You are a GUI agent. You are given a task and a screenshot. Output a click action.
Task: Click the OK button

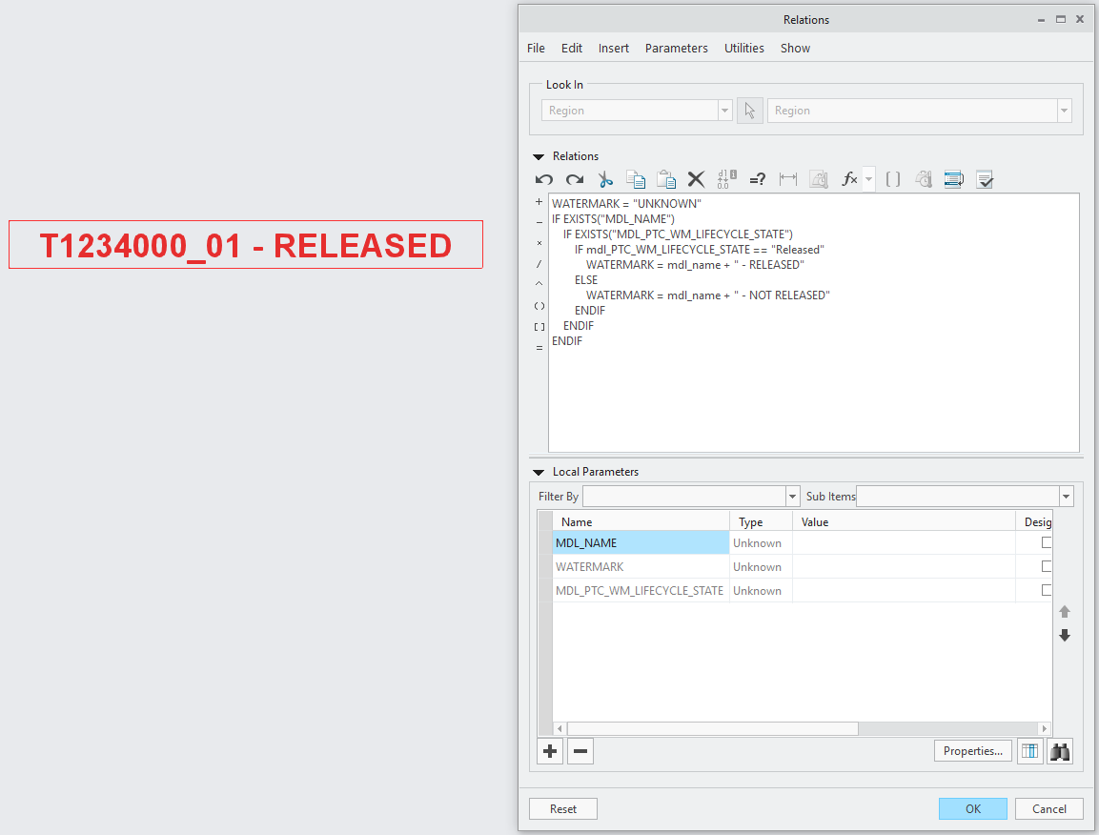(972, 808)
